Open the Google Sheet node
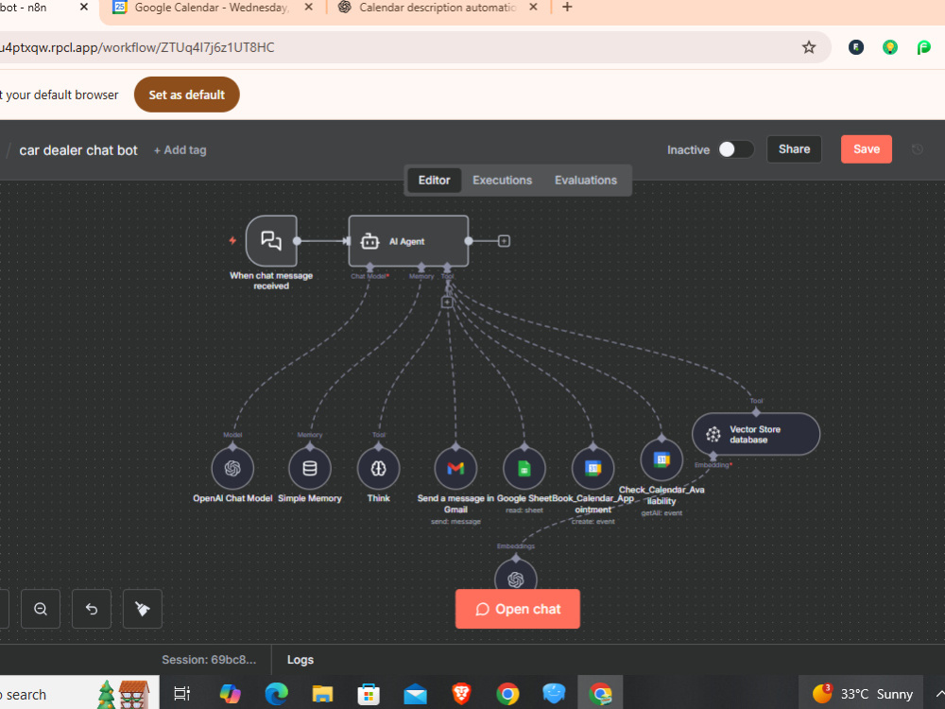The image size is (945, 709). coord(524,469)
